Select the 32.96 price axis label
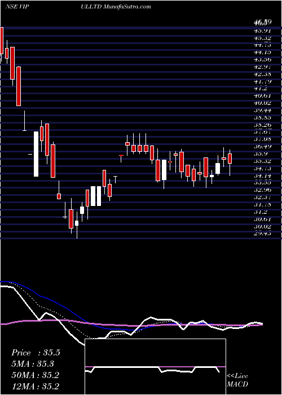This screenshot has height=395, width=282. click(x=263, y=190)
